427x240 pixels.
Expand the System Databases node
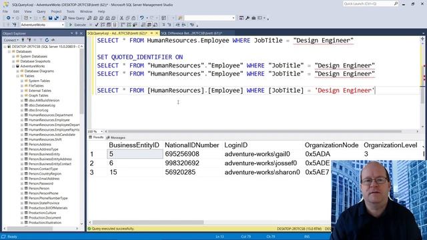[x=13, y=56]
